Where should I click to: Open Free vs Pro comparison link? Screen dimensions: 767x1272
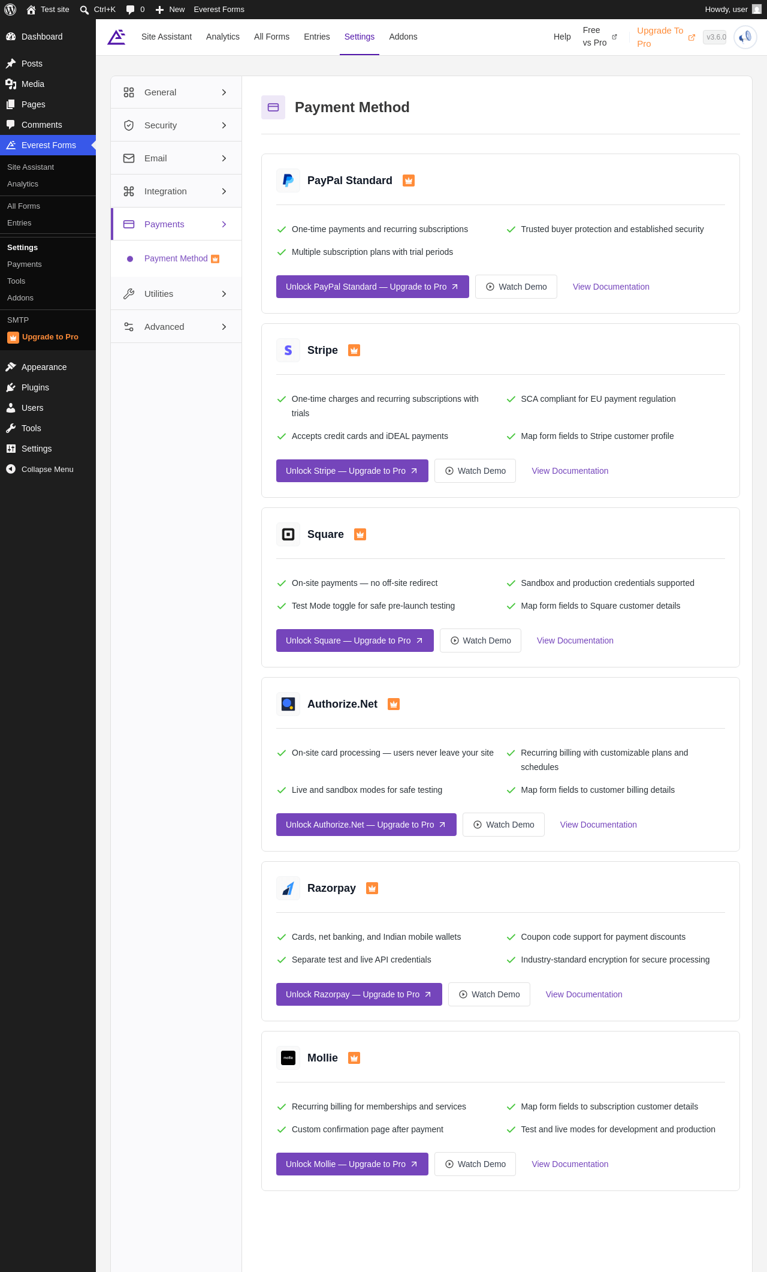point(600,37)
